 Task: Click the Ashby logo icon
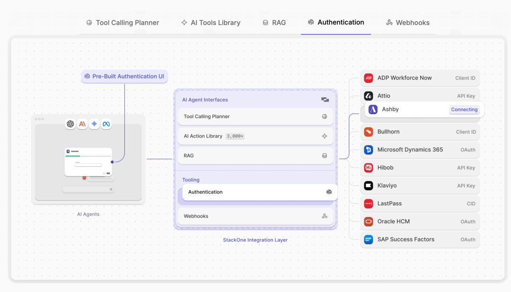point(373,109)
